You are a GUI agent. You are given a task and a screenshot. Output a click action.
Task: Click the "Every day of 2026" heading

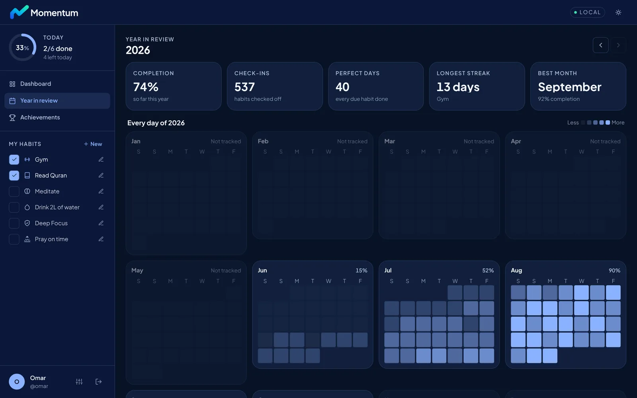[x=156, y=123]
